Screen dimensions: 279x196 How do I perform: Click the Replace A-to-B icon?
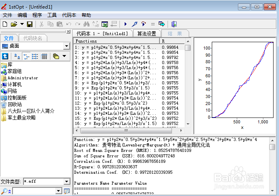click(96, 24)
